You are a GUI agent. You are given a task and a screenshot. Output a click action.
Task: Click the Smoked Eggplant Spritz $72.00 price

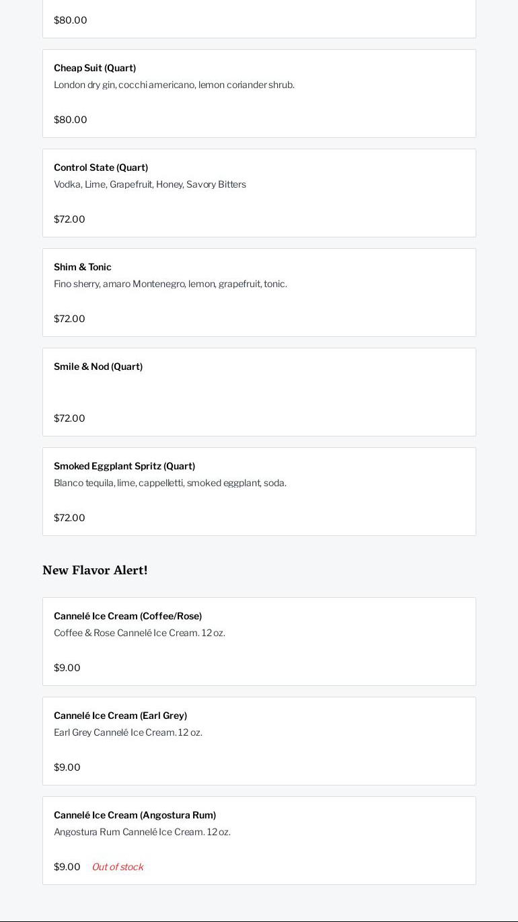click(69, 518)
